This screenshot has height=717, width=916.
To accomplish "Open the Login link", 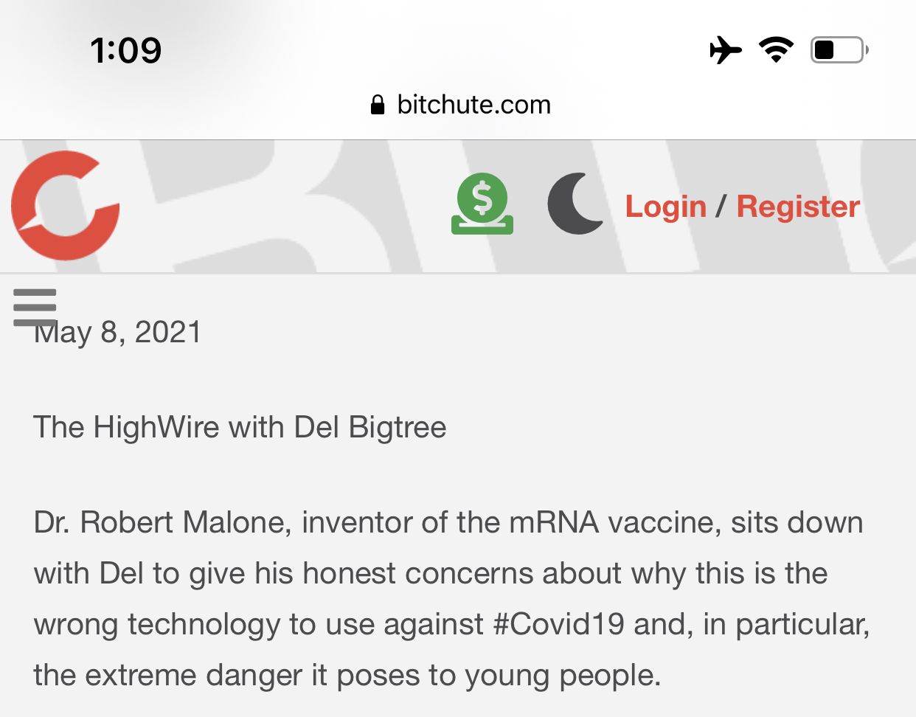I will 665,207.
